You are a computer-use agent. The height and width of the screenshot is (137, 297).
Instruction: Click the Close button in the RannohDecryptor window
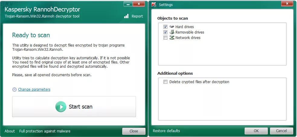point(134,131)
